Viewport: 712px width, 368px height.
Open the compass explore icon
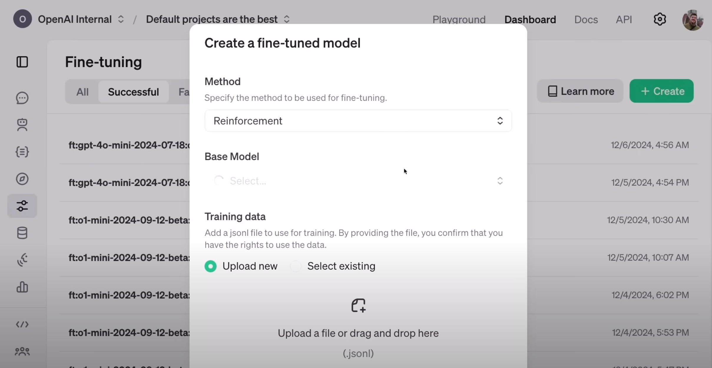coord(22,179)
